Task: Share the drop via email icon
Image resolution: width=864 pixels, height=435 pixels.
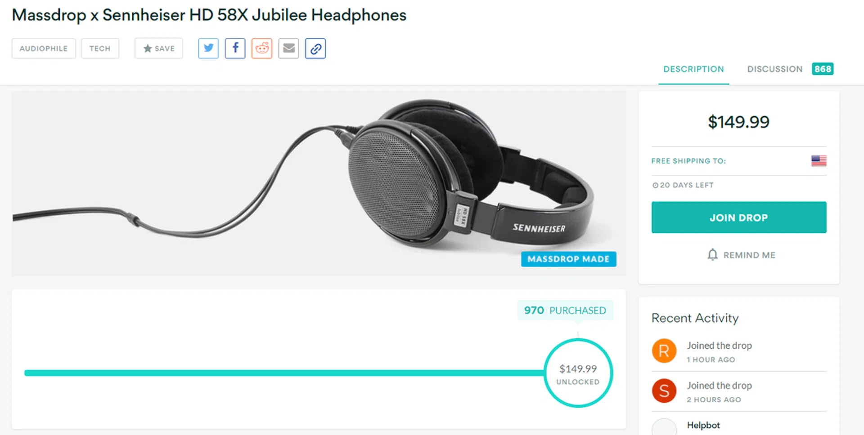Action: click(288, 49)
